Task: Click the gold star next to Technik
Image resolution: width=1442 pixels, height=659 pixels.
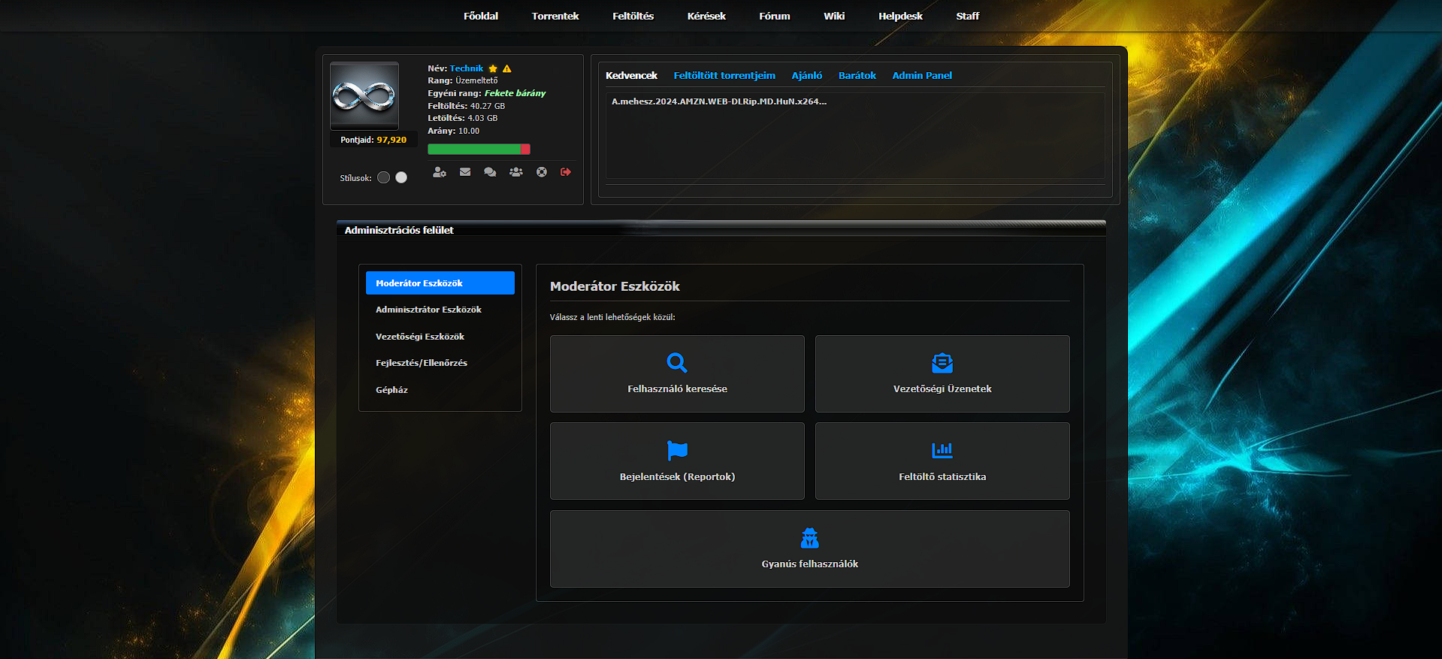Action: (x=493, y=68)
